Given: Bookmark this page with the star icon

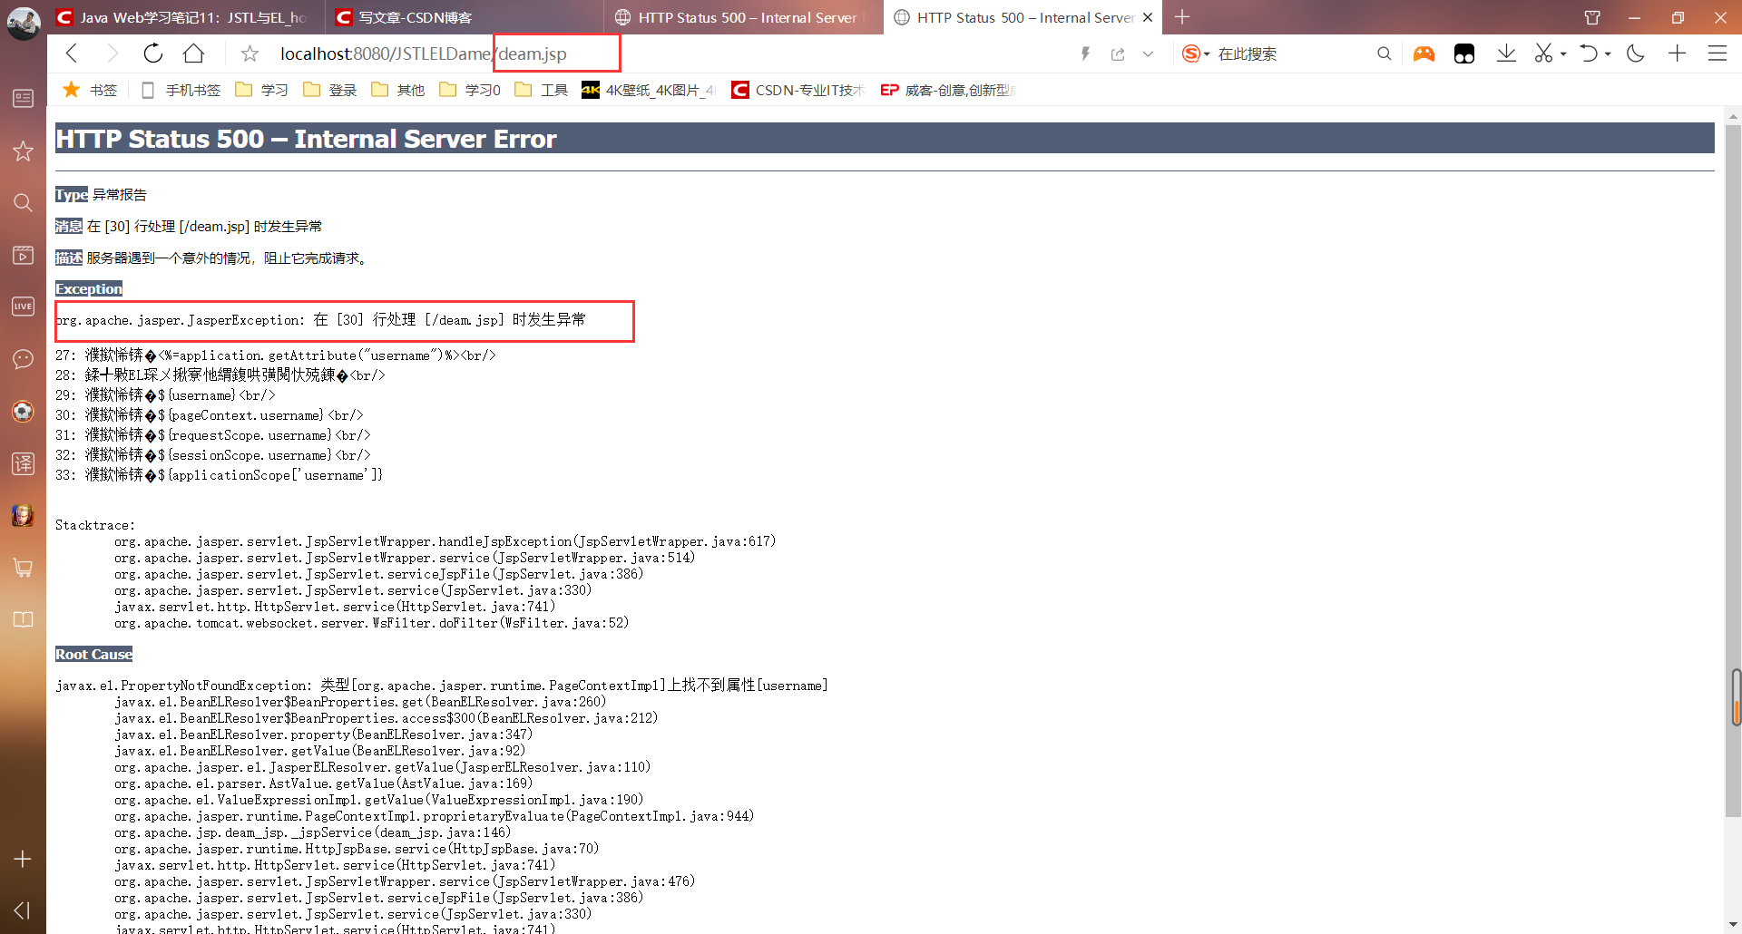Looking at the screenshot, I should pos(250,54).
